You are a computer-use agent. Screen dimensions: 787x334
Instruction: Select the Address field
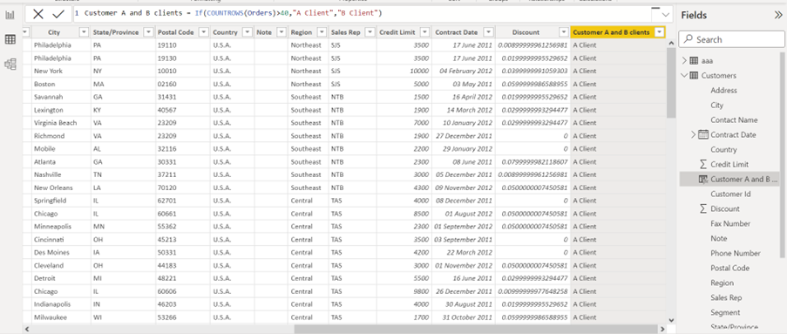(723, 91)
